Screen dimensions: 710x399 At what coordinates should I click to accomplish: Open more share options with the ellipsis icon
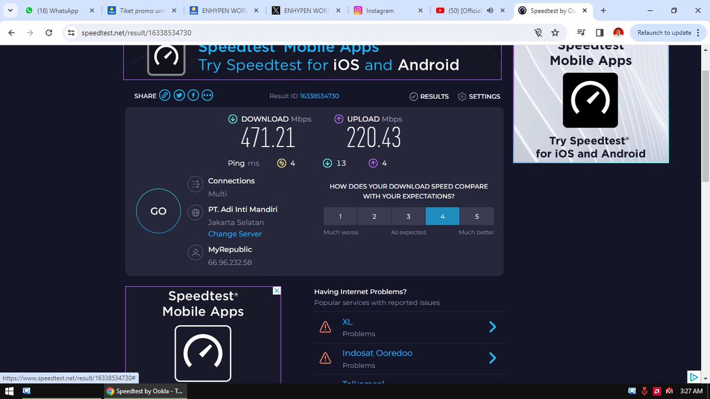coord(207,96)
